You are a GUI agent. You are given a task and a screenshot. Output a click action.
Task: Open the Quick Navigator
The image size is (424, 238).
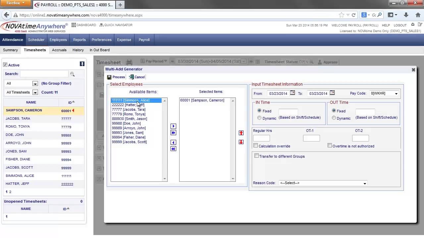tap(116, 25)
